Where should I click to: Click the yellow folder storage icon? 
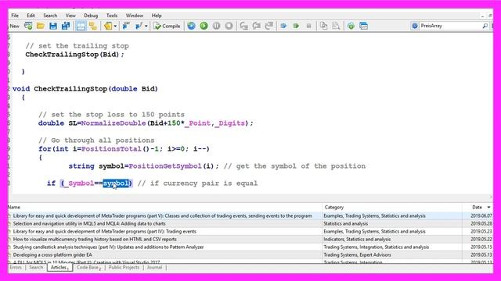[108, 26]
